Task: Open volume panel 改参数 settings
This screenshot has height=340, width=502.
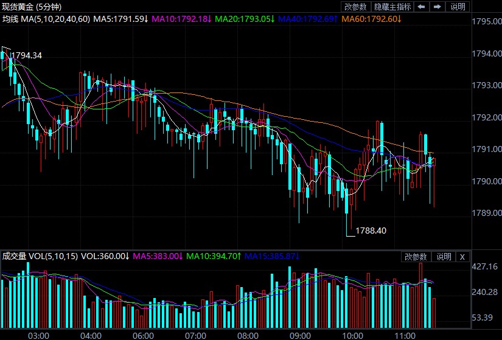Action: 416,257
